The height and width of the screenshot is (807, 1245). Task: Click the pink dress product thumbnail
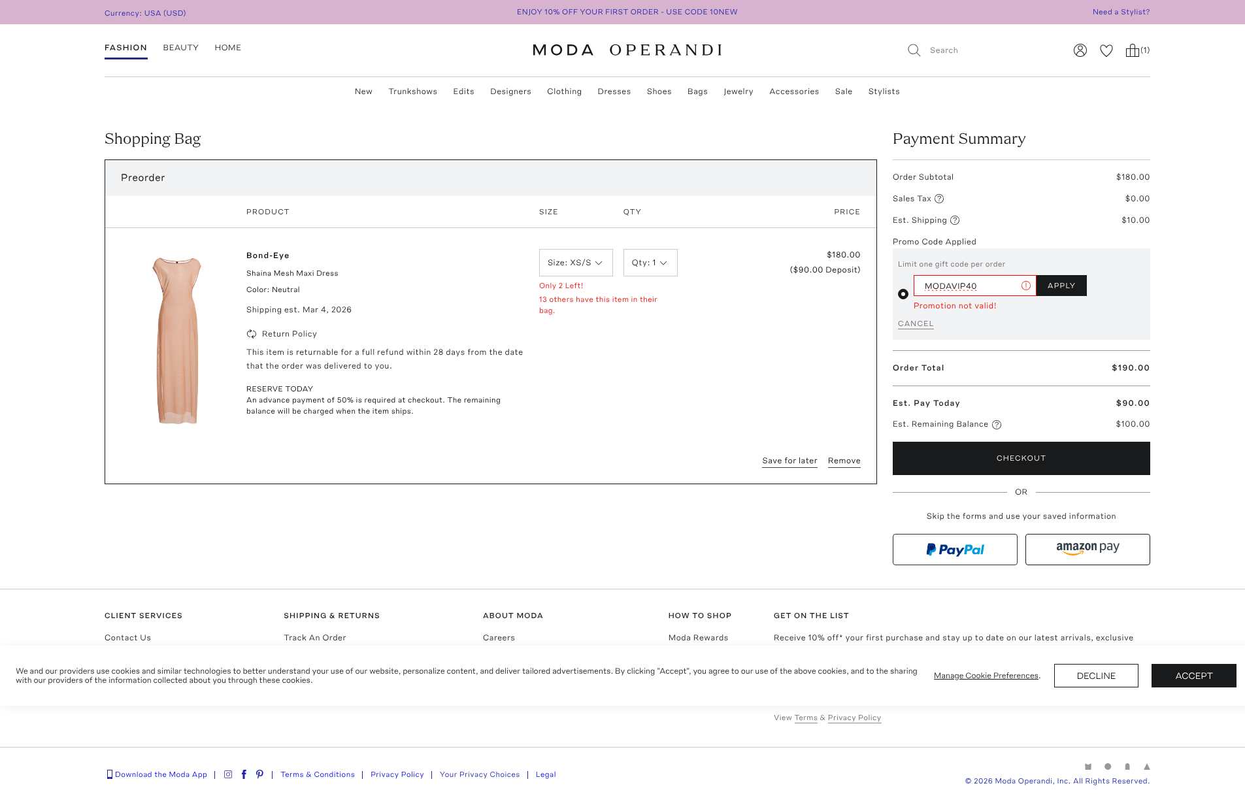[x=176, y=340]
